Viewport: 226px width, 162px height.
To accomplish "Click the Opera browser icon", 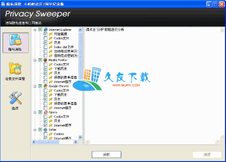I will coord(45,112).
